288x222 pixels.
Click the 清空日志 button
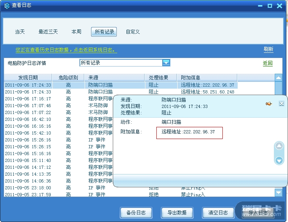218,213
